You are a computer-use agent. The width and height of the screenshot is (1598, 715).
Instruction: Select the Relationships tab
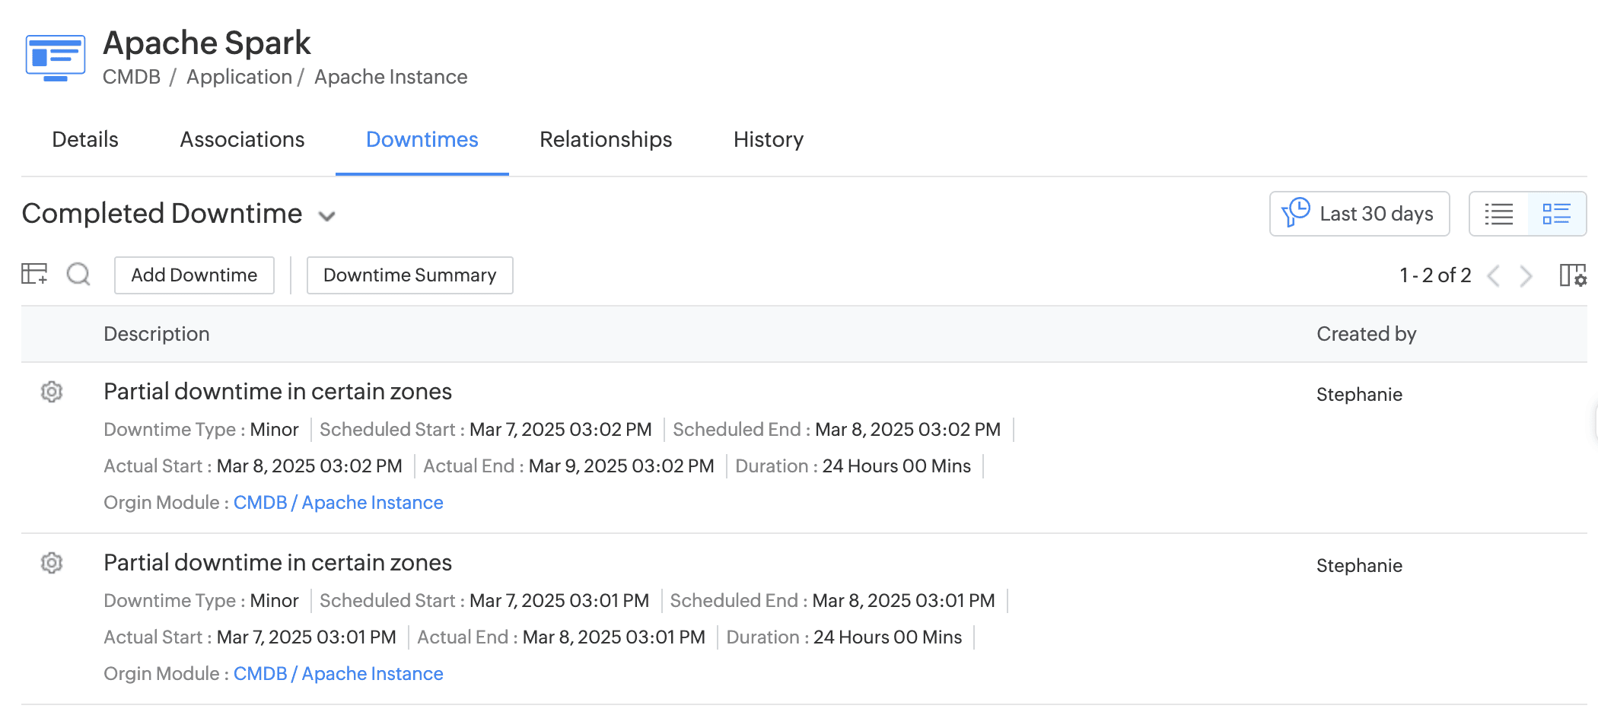(x=606, y=140)
